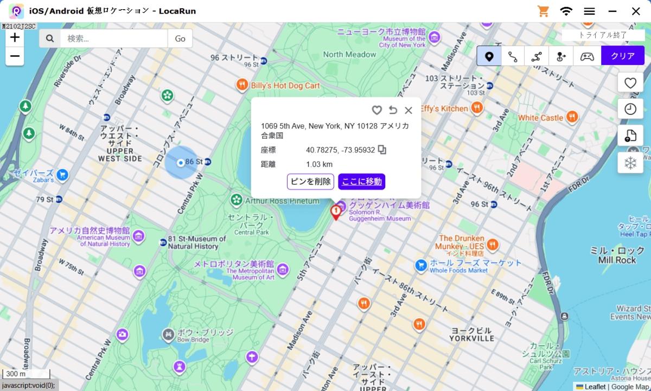Open history records clock icon
The image size is (651, 391).
coord(630,109)
